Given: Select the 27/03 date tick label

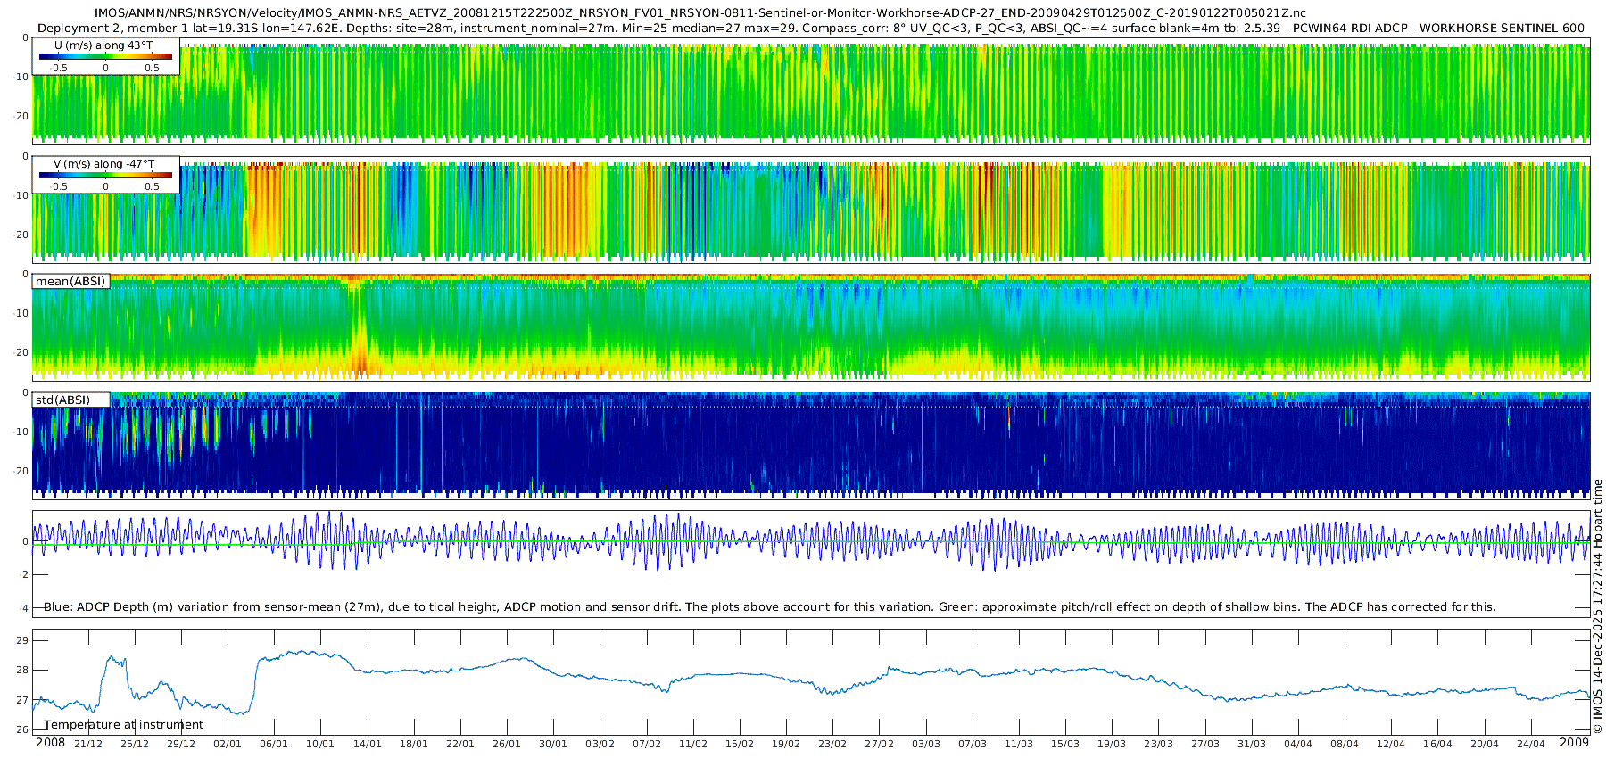Looking at the screenshot, I should 1205,745.
